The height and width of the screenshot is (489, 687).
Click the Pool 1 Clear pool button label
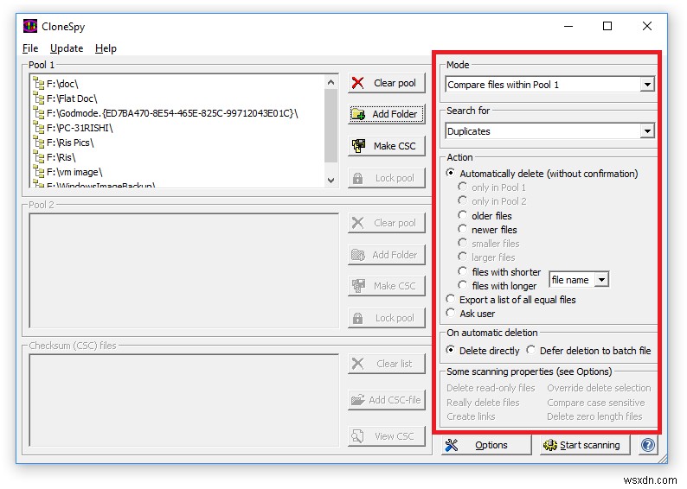tap(395, 83)
